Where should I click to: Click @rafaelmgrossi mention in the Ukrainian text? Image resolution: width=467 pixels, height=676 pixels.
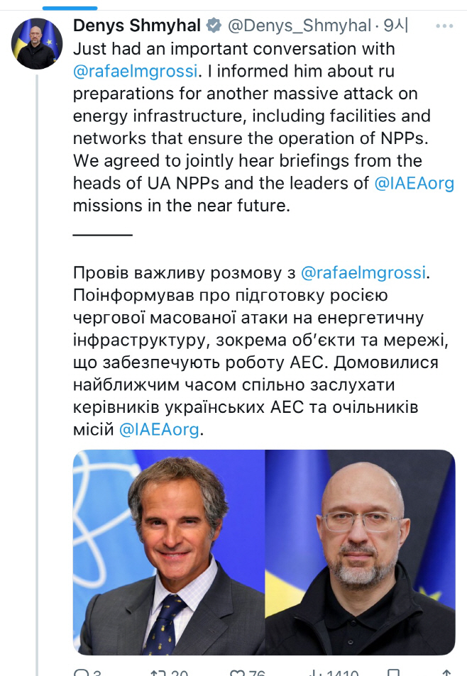365,272
